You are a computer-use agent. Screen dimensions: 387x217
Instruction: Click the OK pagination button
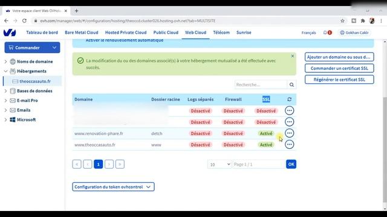tap(291, 164)
